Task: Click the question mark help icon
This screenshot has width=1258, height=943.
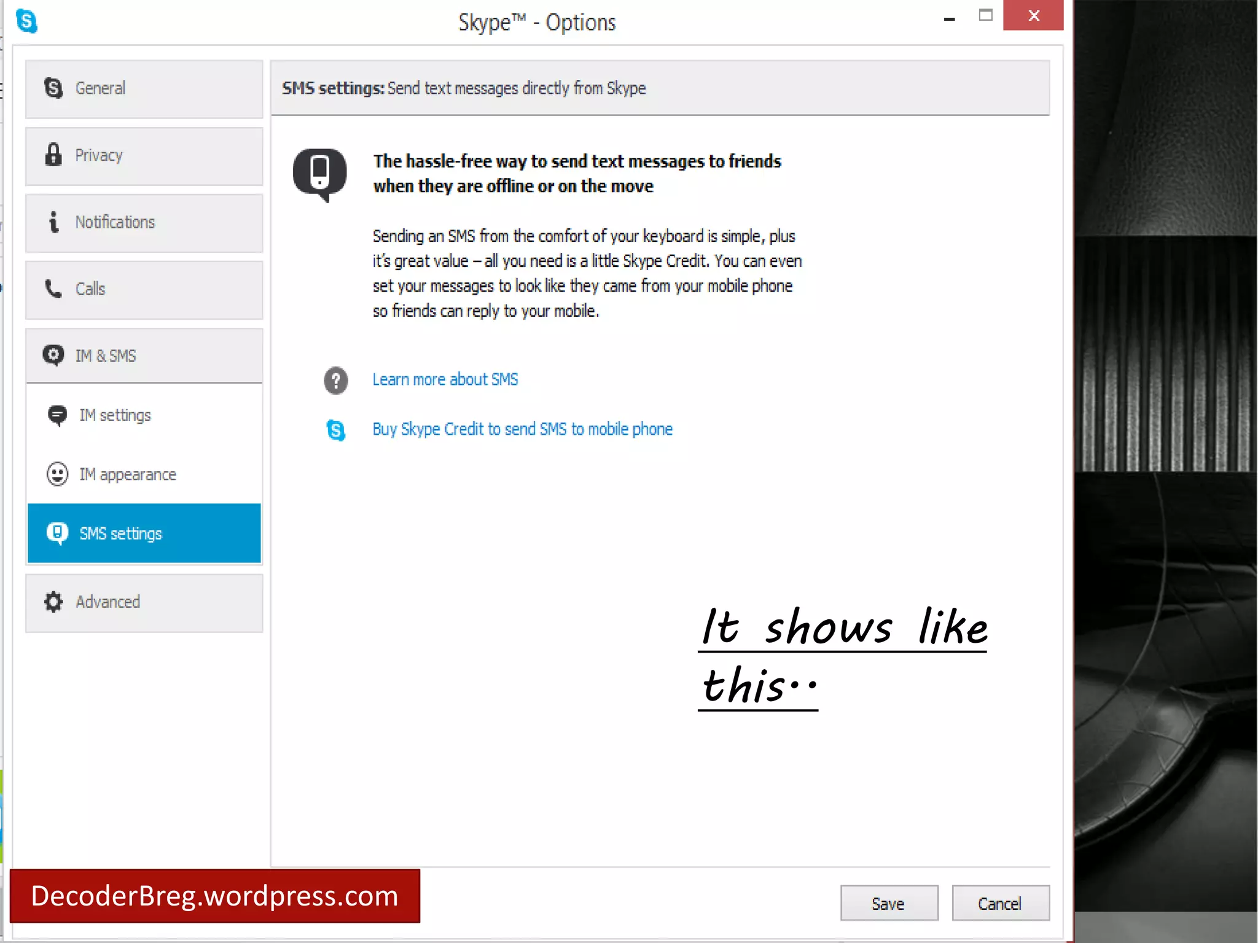Action: pyautogui.click(x=336, y=381)
